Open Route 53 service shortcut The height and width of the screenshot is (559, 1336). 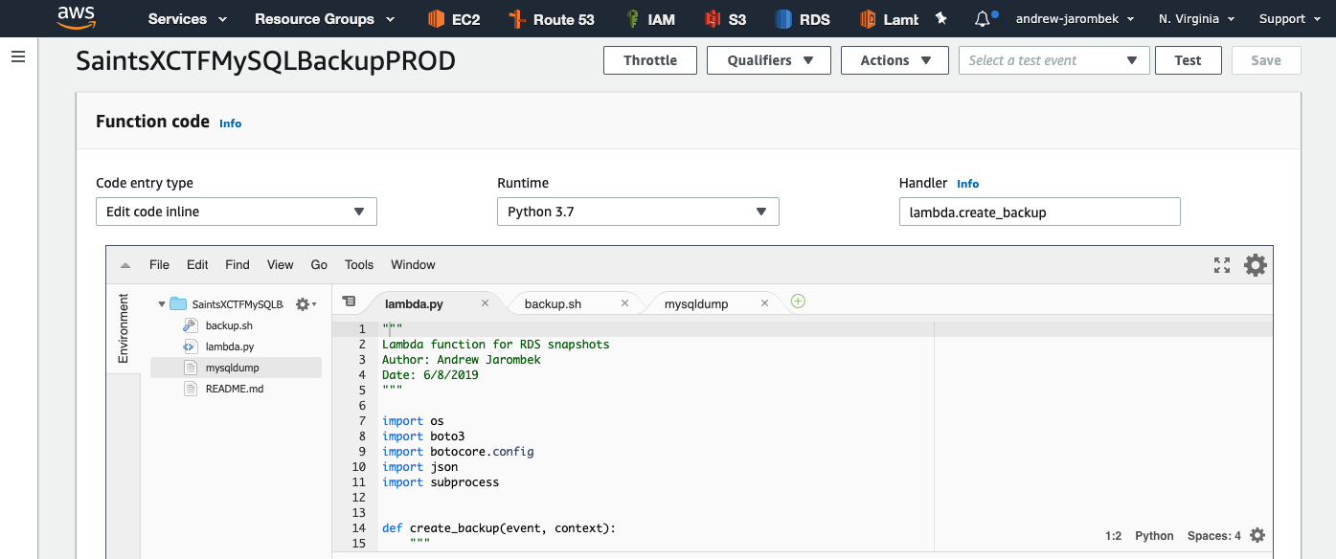coord(552,18)
